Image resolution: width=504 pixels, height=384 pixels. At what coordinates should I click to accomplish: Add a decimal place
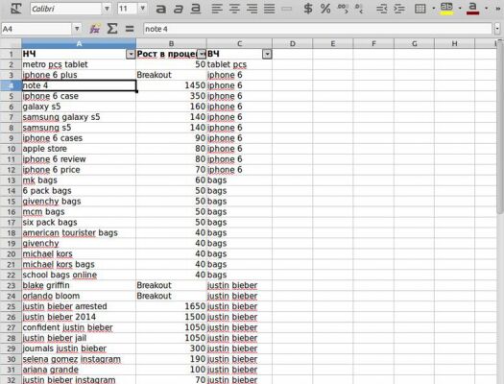tap(343, 9)
